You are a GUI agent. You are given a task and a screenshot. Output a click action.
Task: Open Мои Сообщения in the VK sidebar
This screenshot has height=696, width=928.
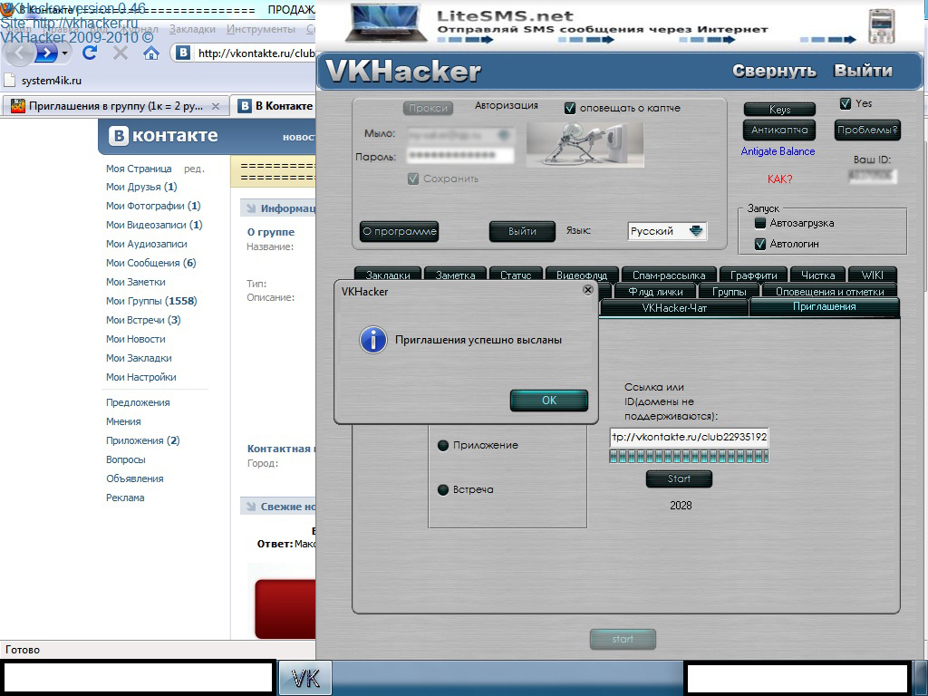(x=151, y=263)
